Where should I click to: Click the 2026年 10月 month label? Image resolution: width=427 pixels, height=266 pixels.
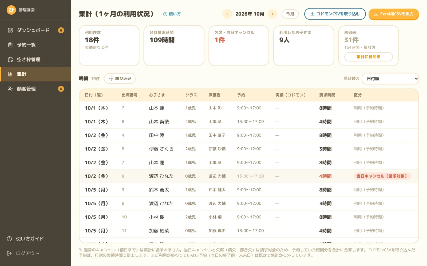tap(250, 14)
